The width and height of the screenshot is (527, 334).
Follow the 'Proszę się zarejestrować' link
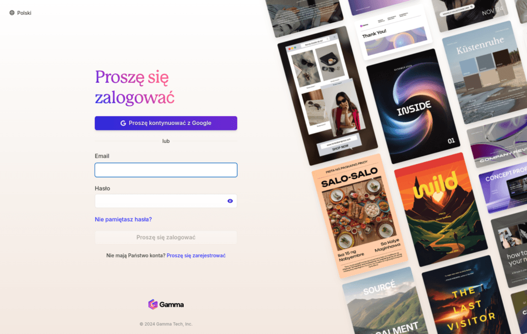196,255
